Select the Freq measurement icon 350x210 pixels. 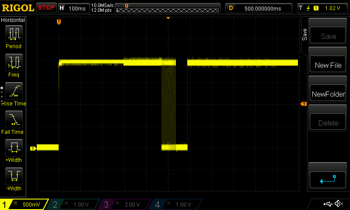click(14, 62)
